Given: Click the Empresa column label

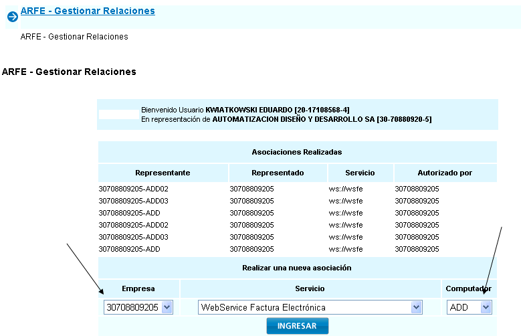Looking at the screenshot, I should (x=138, y=288).
